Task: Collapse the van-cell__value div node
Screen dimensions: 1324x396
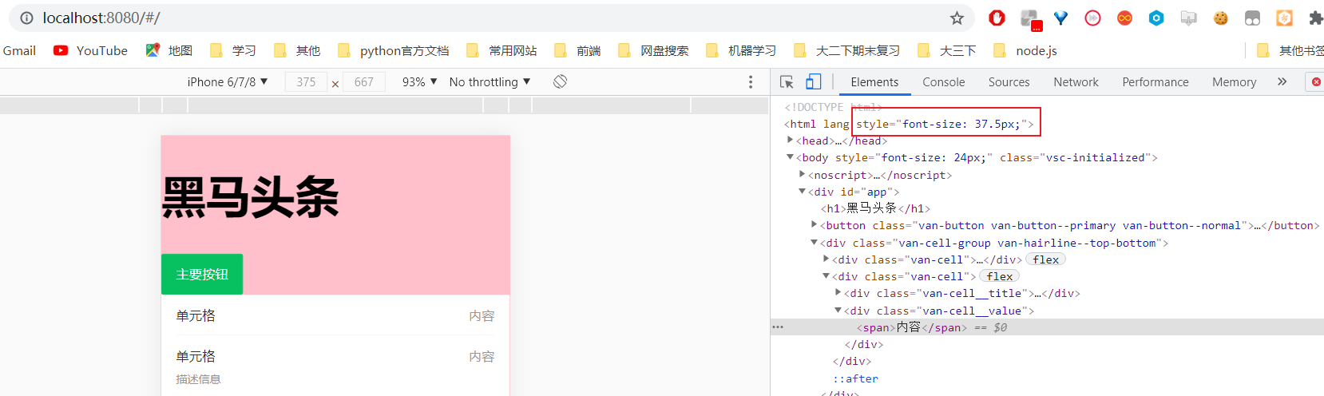Action: click(x=838, y=310)
